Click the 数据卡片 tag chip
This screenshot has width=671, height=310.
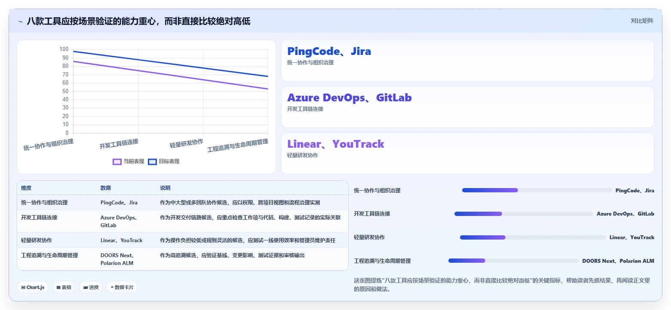coord(122,287)
